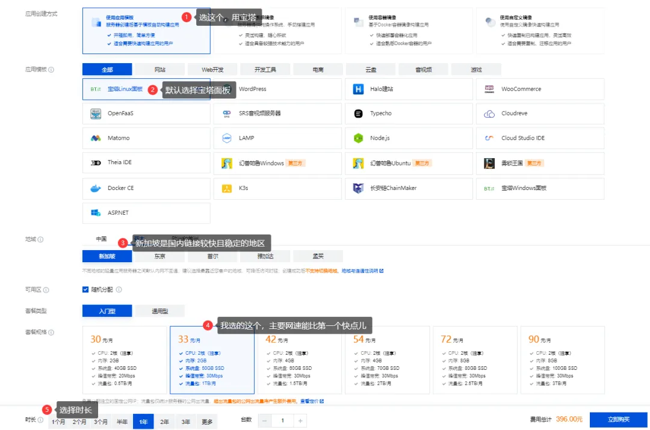Choose the 2年 duration option
Image resolution: width=650 pixels, height=430 pixels.
pos(164,422)
